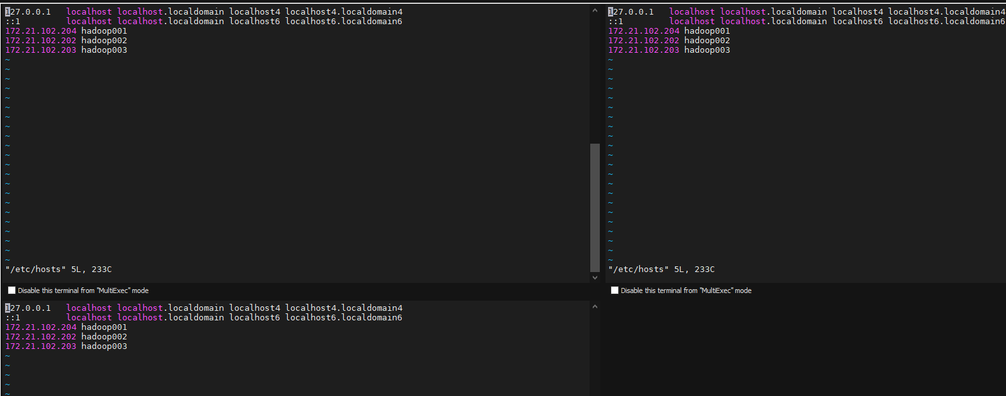Click the "/etc/hosts" status line in top-left terminal
The width and height of the screenshot is (1006, 396).
coord(59,270)
